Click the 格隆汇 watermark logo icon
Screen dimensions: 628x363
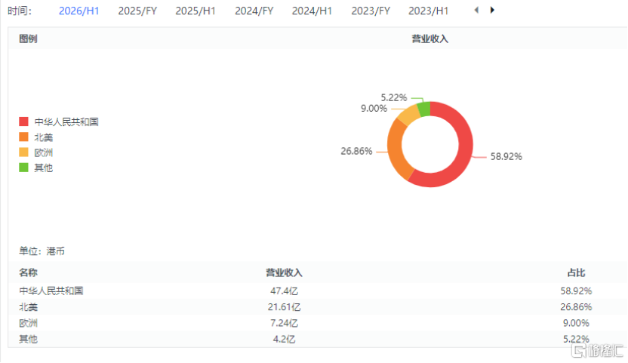coord(580,352)
